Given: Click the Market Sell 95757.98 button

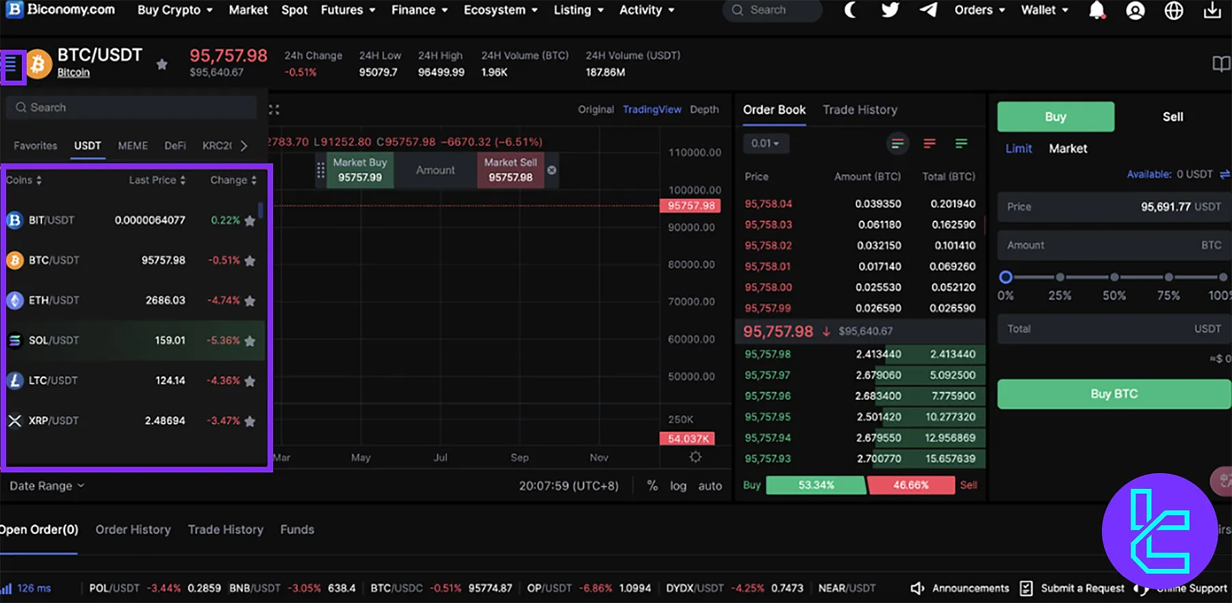Looking at the screenshot, I should tap(510, 170).
